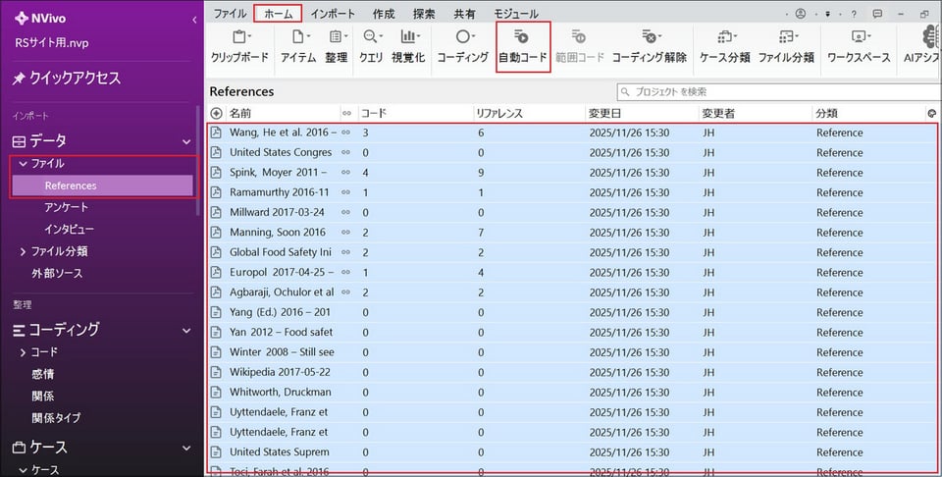Expand the ファイル分類 tree node

click(23, 251)
